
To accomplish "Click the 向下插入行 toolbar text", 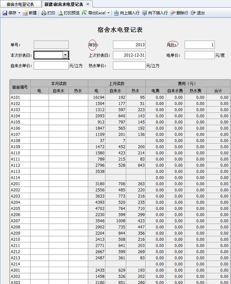I will click(158, 13).
